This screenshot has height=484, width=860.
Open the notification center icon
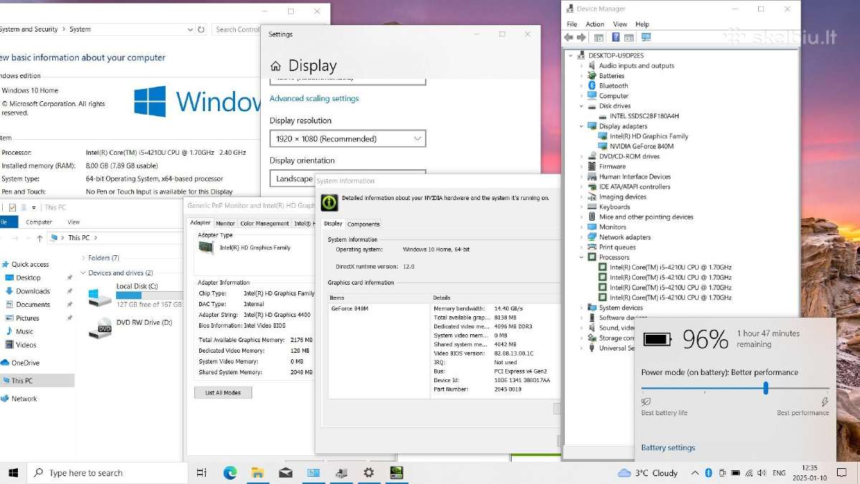pyautogui.click(x=842, y=473)
